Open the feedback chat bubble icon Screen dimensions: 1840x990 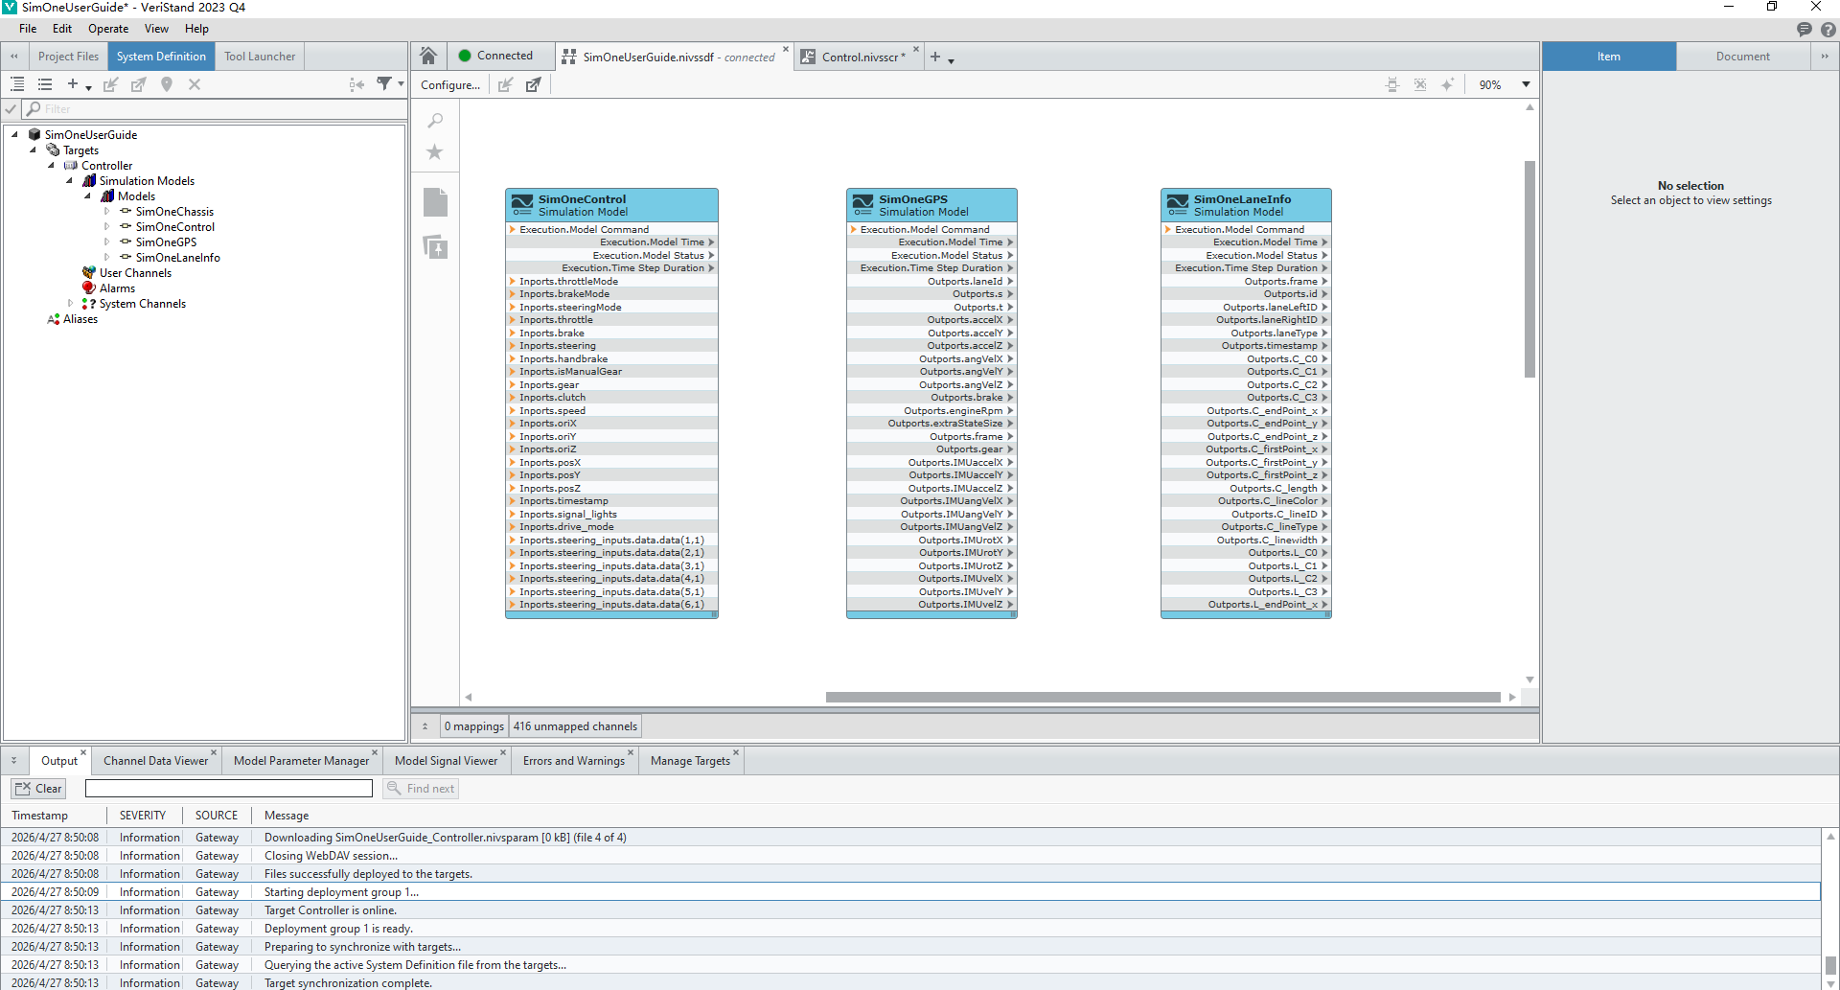point(1805,29)
